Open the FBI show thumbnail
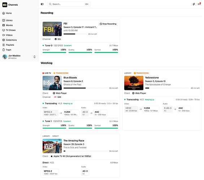Image resolution: width=204 pixels, height=180 pixels. [52, 29]
